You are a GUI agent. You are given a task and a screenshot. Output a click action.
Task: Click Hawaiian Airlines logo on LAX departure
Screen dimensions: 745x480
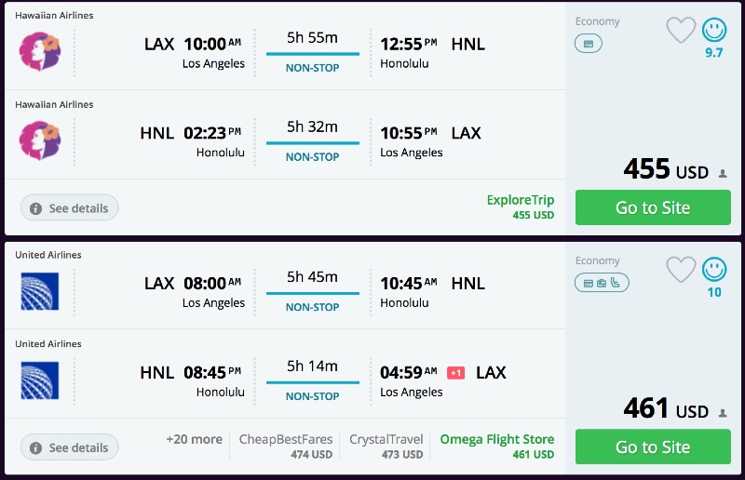point(39,52)
